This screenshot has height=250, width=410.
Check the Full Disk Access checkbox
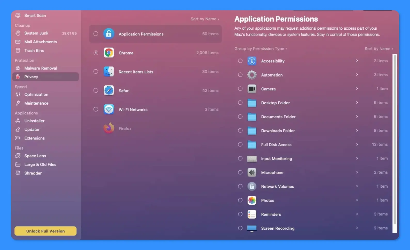(x=240, y=144)
